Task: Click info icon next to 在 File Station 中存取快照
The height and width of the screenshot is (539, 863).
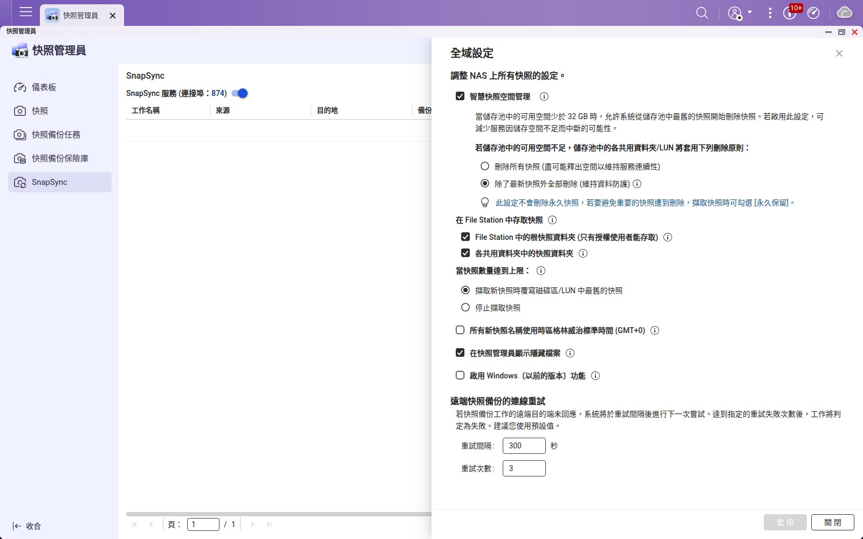Action: [552, 220]
